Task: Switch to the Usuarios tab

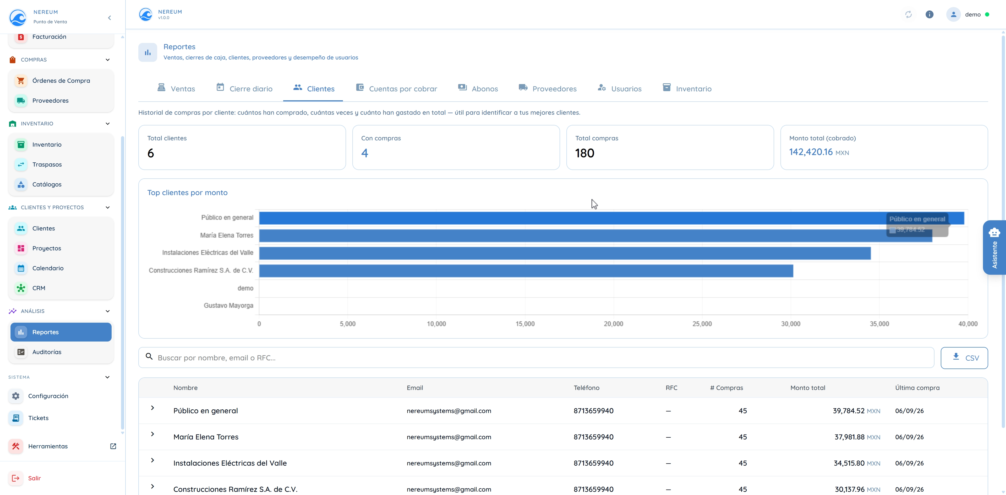Action: click(620, 89)
